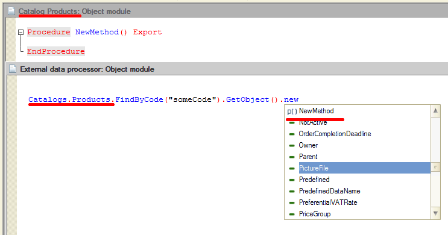Click the property icon next to Owner

click(292, 146)
